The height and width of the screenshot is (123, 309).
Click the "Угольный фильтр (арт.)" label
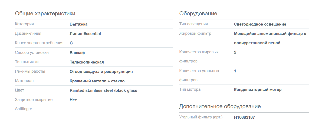(x=201, y=117)
